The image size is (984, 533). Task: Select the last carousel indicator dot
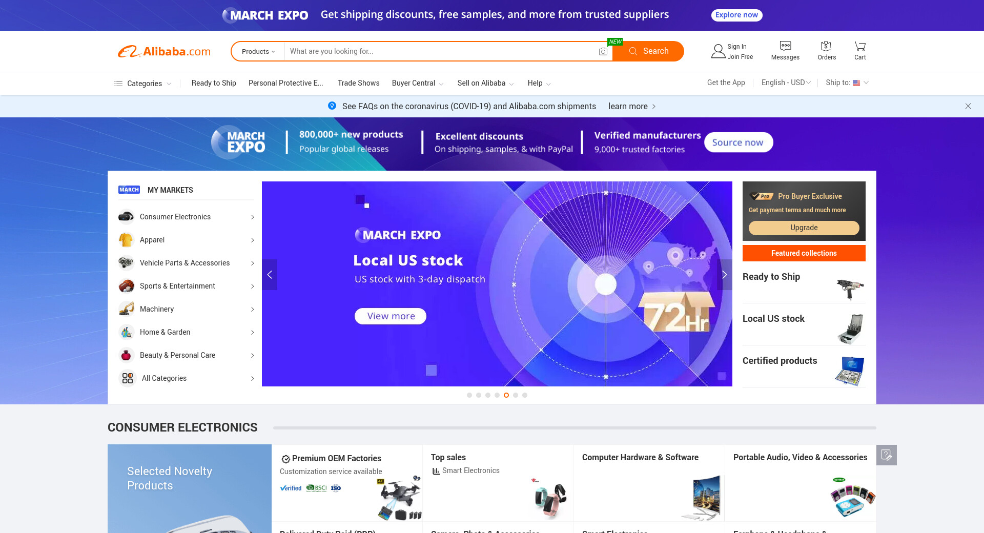click(x=525, y=395)
